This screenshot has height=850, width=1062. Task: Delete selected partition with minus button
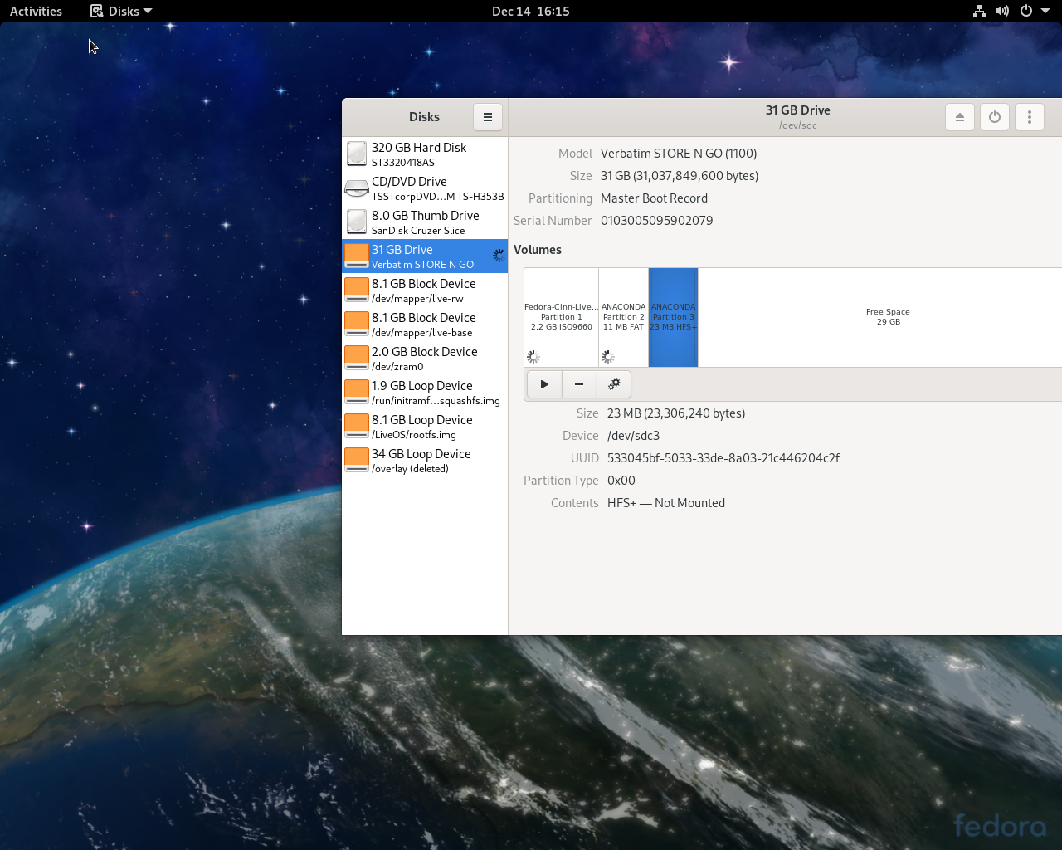579,384
